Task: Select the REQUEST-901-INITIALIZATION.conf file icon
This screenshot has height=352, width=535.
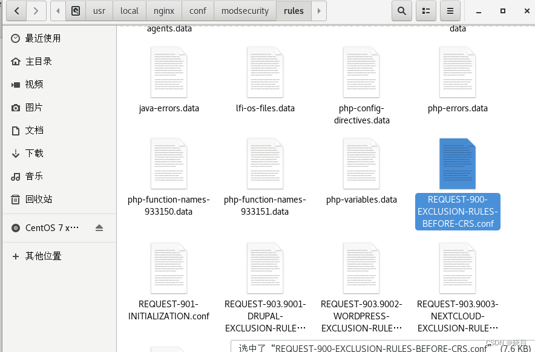Action: pyautogui.click(x=169, y=269)
